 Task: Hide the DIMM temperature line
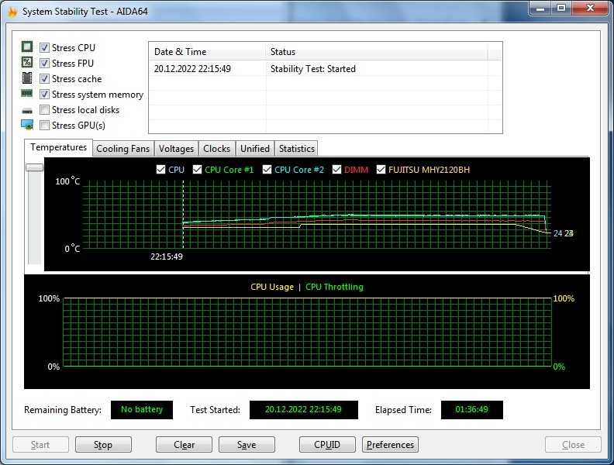click(336, 170)
